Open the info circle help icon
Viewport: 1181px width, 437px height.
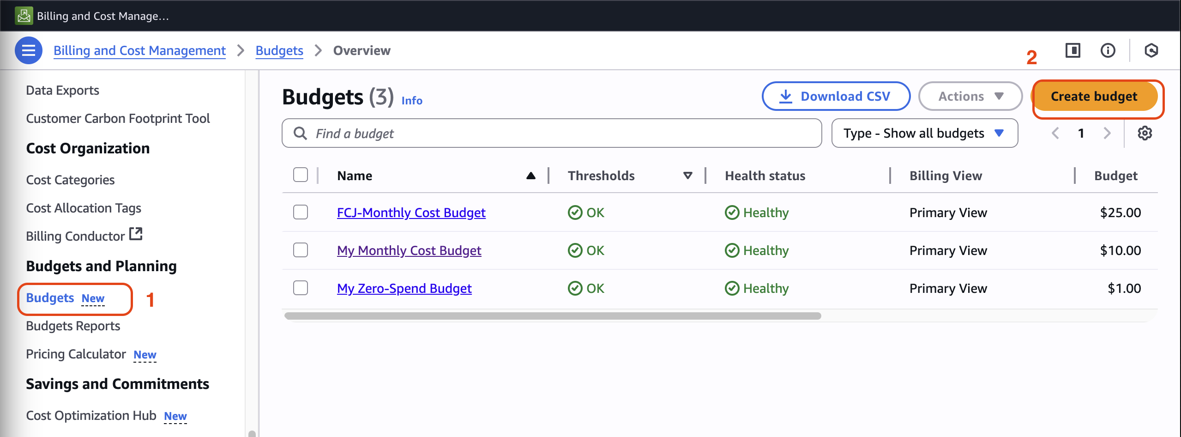(1108, 50)
